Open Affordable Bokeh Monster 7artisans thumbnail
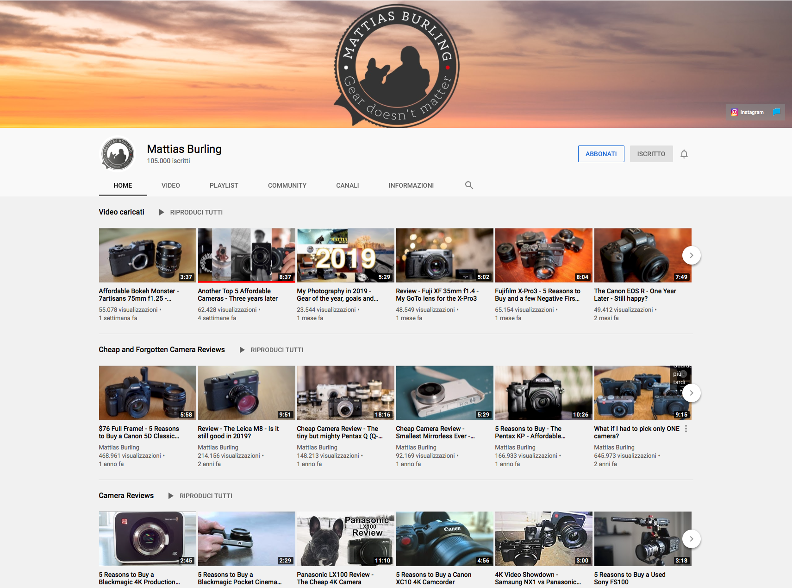Viewport: 792px width, 588px height. [x=148, y=255]
